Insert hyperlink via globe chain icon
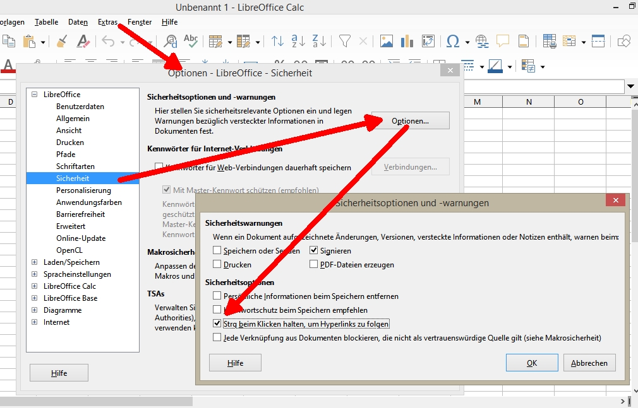The image size is (638, 408). click(482, 41)
